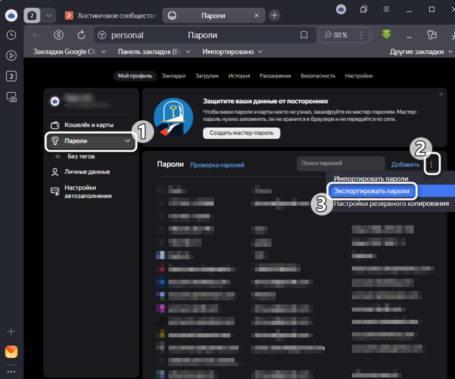455x379 pixels.
Task: Open Кошелёк и карты section
Action: (x=82, y=125)
